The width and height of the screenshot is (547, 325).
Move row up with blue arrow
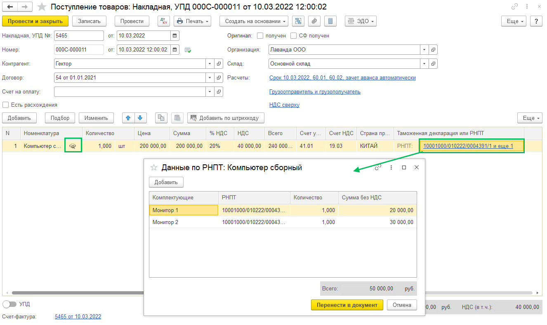tap(128, 118)
